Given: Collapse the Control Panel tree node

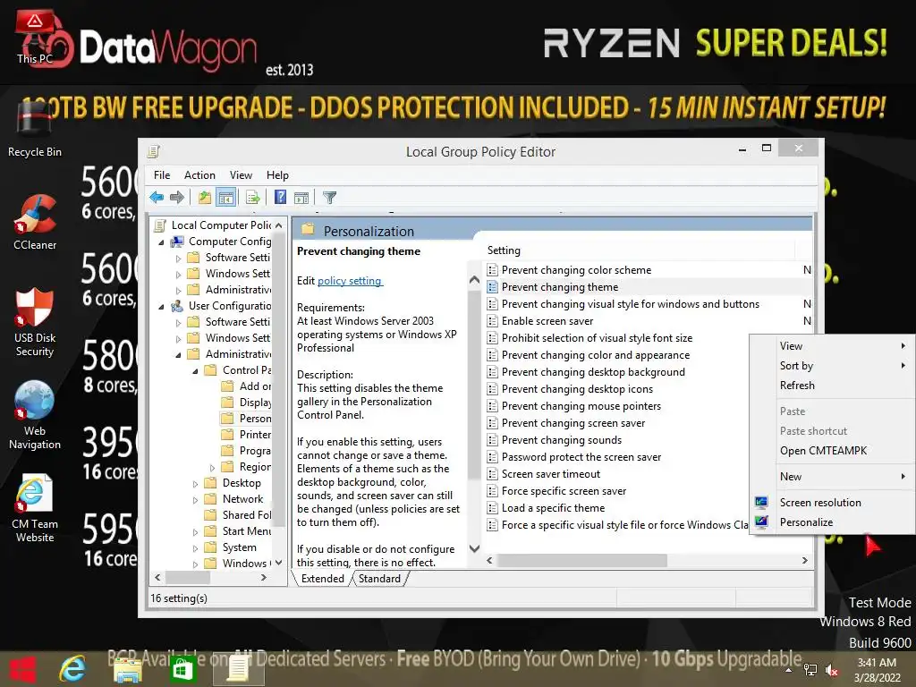Looking at the screenshot, I should [196, 370].
